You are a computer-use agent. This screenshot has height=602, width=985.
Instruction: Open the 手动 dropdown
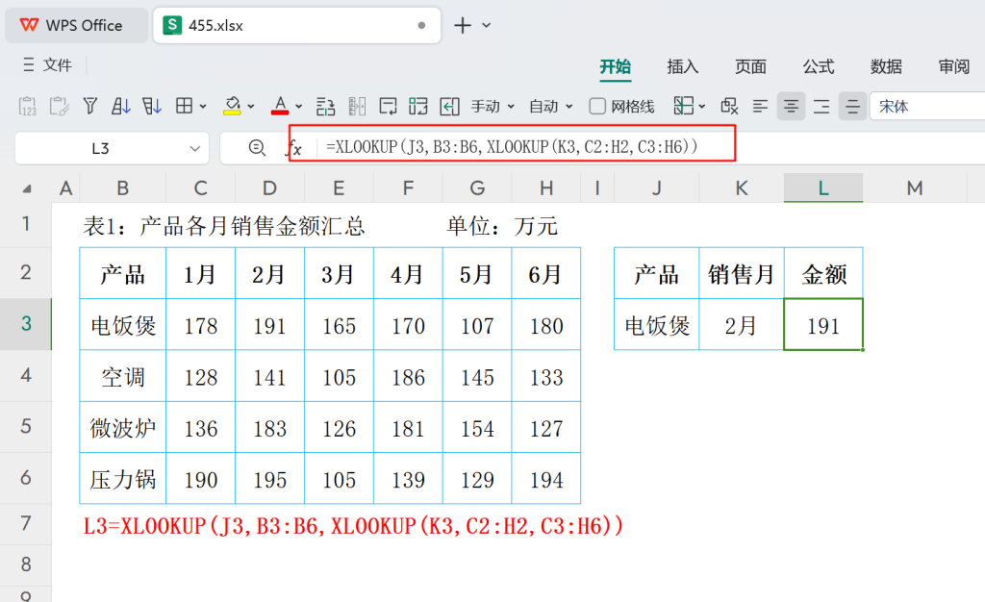(x=493, y=107)
